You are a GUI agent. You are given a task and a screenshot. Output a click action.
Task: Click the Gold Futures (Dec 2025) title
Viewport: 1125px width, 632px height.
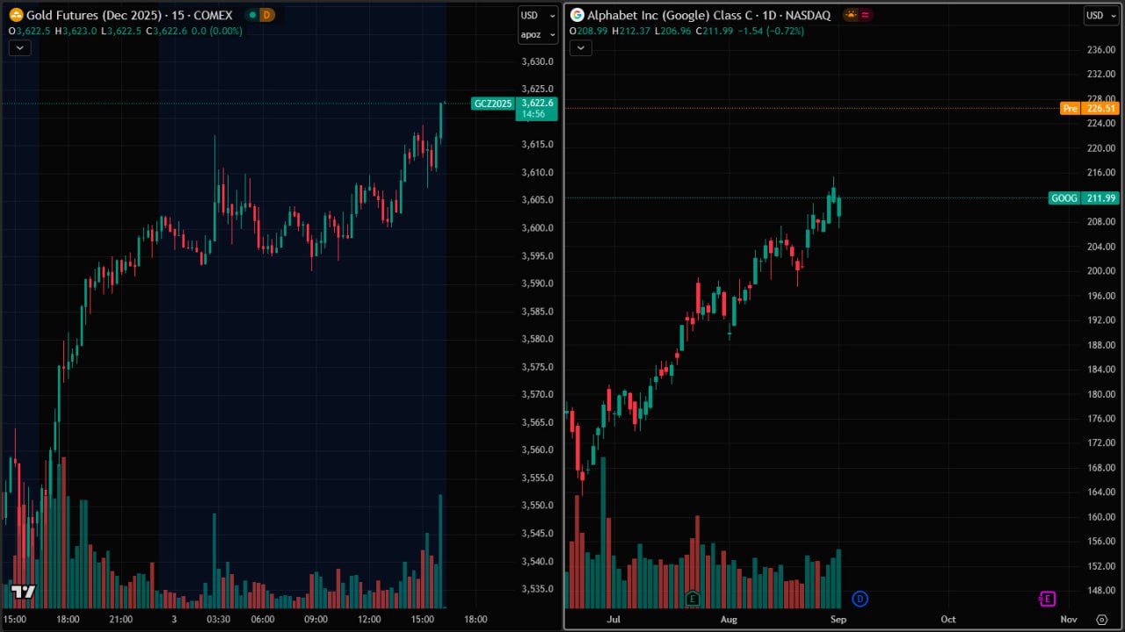coord(91,15)
